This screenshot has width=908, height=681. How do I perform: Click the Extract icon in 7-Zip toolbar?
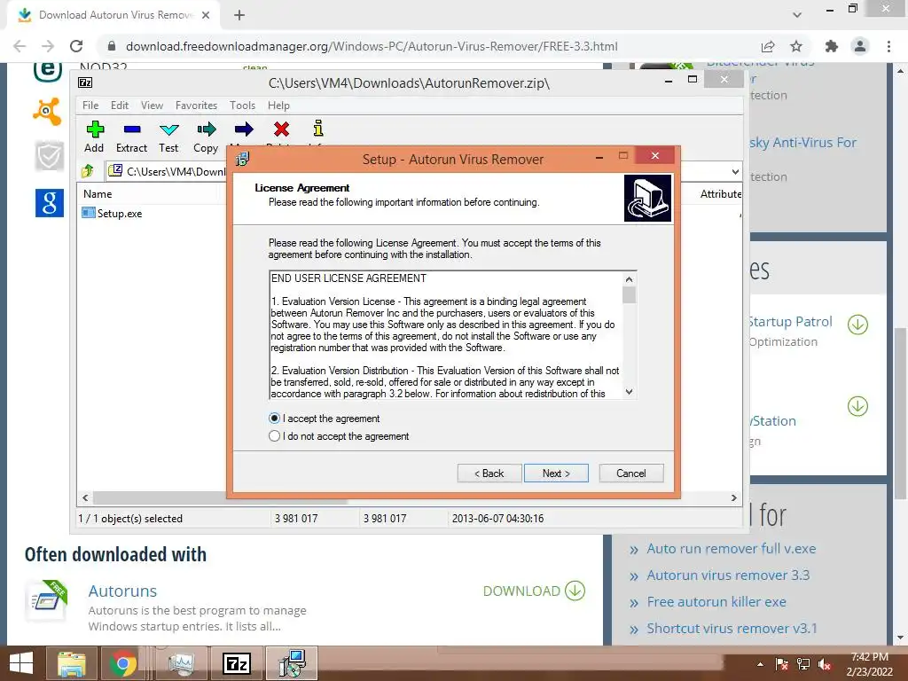click(x=132, y=129)
